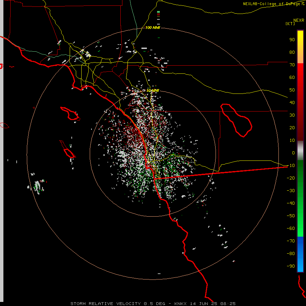Viewport: 306px width, 306px height.
Task: Click the -80 value on the velocity scale
Action: (291, 254)
